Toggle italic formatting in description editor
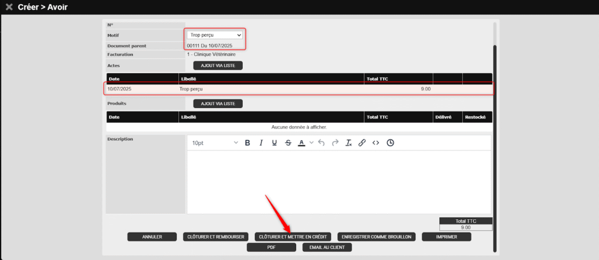 (261, 143)
